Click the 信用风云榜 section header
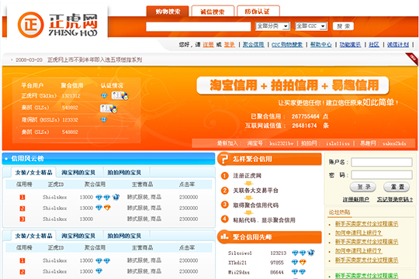 click(109, 159)
